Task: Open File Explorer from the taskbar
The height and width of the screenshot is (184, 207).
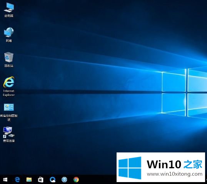Action: tap(29, 180)
